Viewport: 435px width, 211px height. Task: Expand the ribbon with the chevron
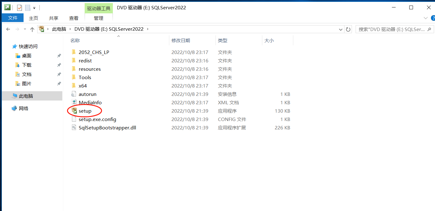[x=425, y=18]
